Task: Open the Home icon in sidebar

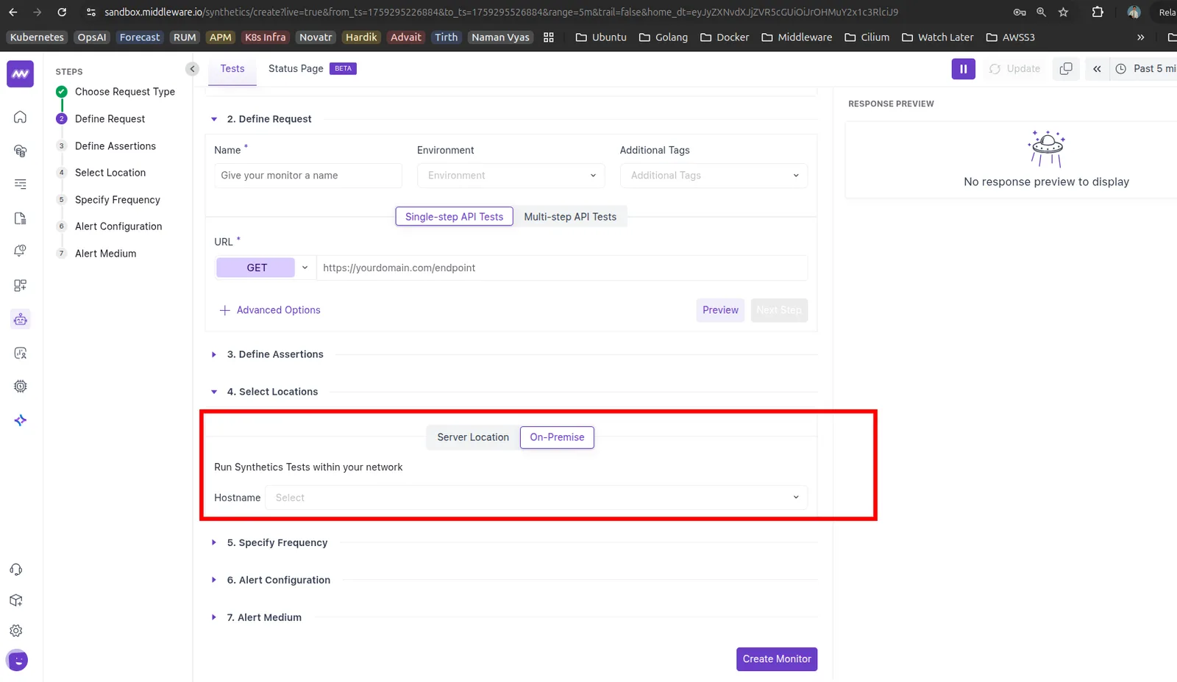Action: coord(21,117)
